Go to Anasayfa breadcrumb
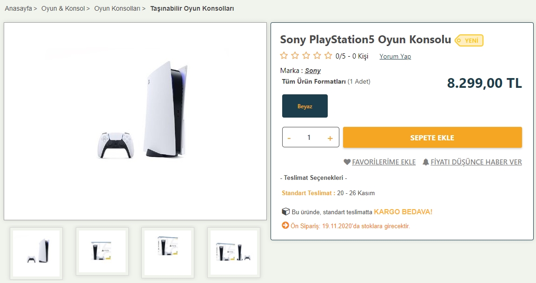Image resolution: width=536 pixels, height=283 pixels. 18,8
